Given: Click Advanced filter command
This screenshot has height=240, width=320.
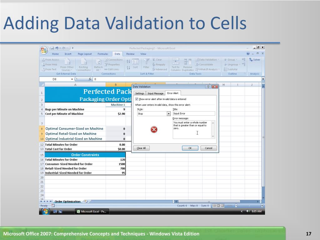Looking at the screenshot, I should click(160, 69).
